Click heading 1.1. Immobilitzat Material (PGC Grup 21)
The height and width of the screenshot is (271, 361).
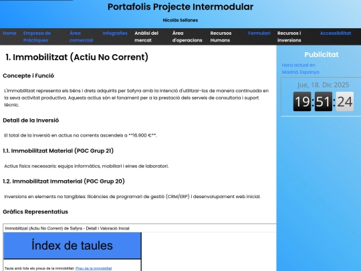pyautogui.click(x=58, y=151)
